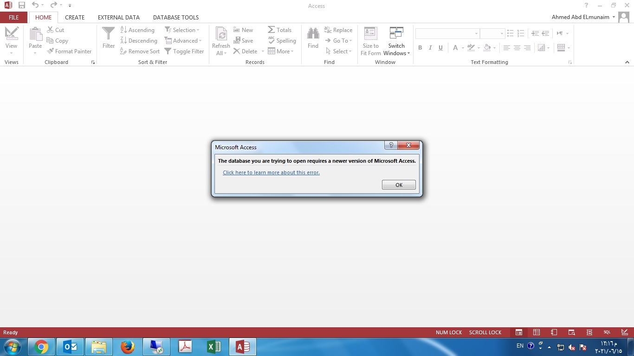This screenshot has width=634, height=356.
Task: Switch to the DATABASE TOOLS tab
Action: (x=176, y=17)
